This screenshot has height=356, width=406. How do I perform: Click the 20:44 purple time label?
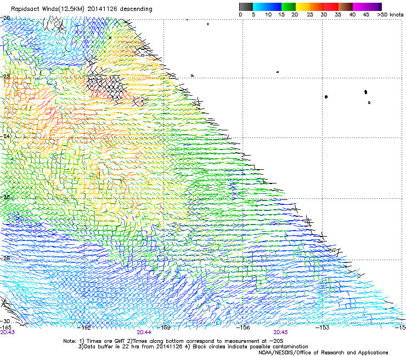[x=144, y=332]
